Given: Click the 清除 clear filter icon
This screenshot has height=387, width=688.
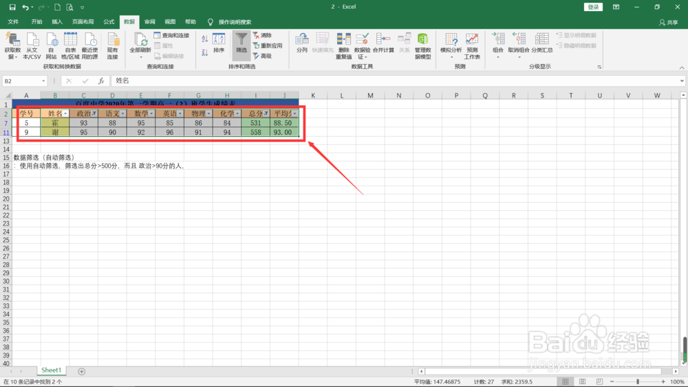Looking at the screenshot, I should (263, 35).
